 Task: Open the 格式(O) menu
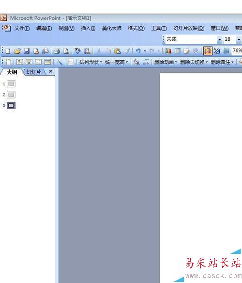click(136, 28)
